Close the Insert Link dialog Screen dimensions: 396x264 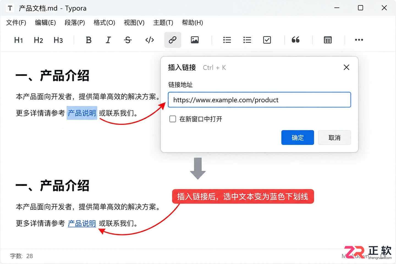(346, 67)
